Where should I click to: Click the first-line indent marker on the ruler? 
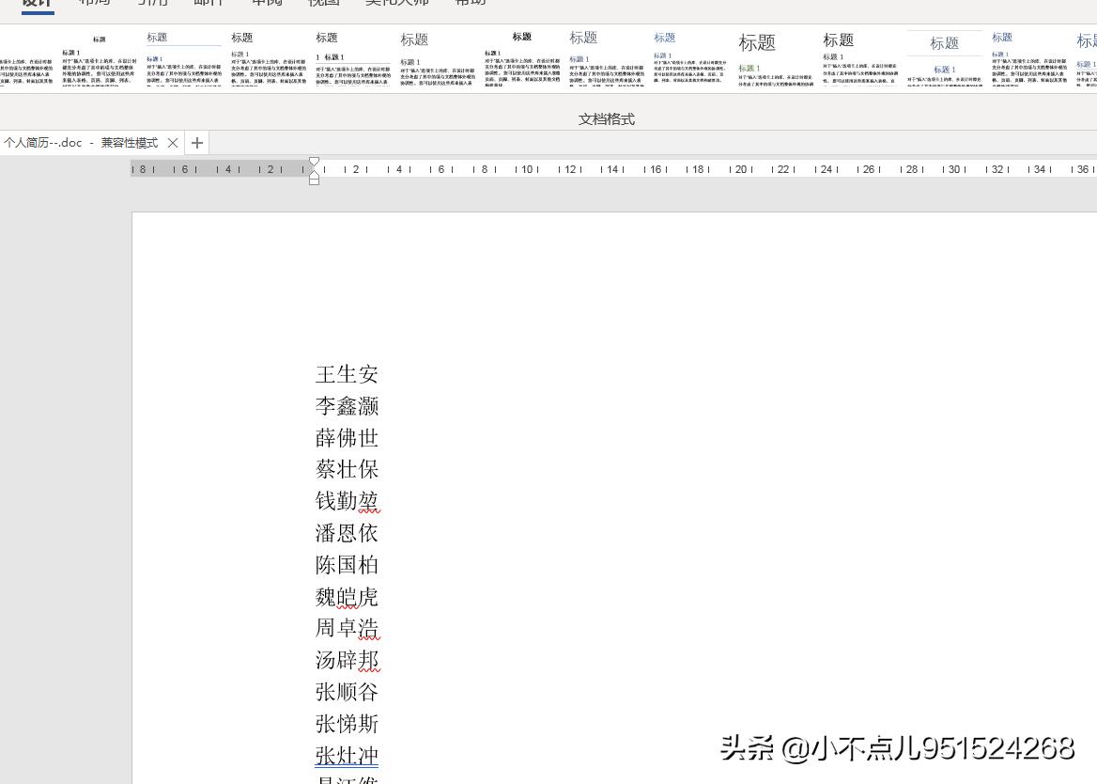tap(314, 162)
